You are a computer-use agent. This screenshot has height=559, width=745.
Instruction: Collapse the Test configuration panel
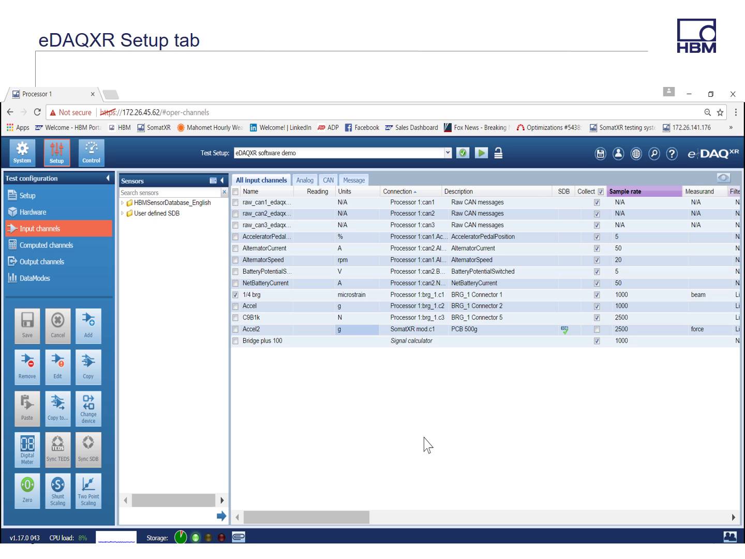point(108,178)
